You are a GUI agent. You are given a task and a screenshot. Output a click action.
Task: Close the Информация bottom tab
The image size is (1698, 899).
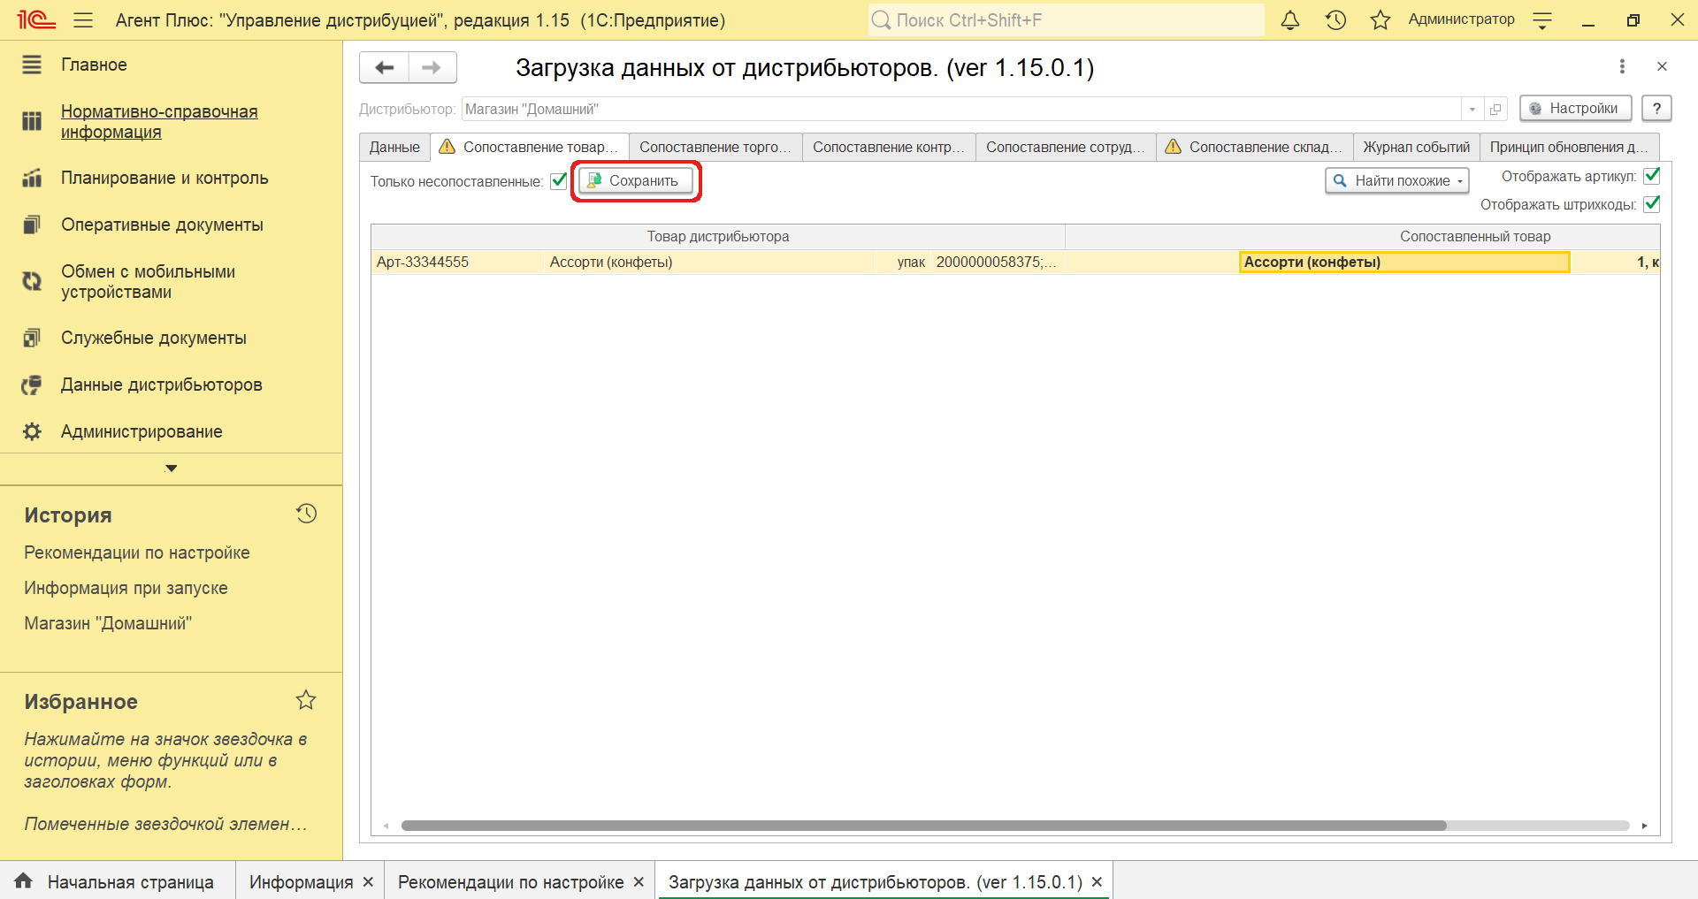pos(369,882)
